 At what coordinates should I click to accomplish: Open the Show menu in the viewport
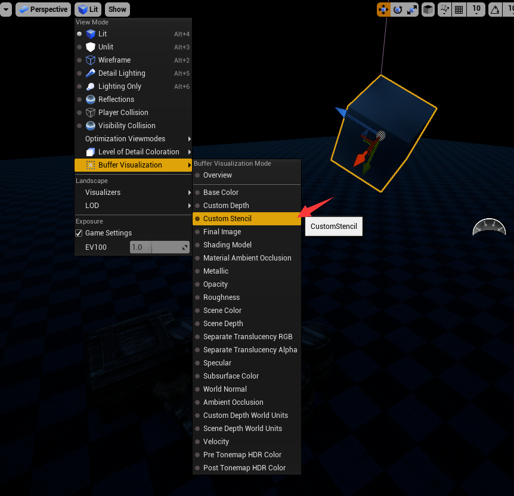click(x=117, y=10)
